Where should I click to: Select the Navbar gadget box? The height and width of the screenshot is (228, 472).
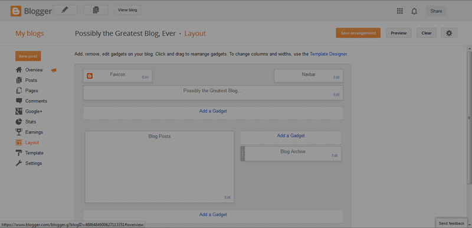click(x=309, y=76)
